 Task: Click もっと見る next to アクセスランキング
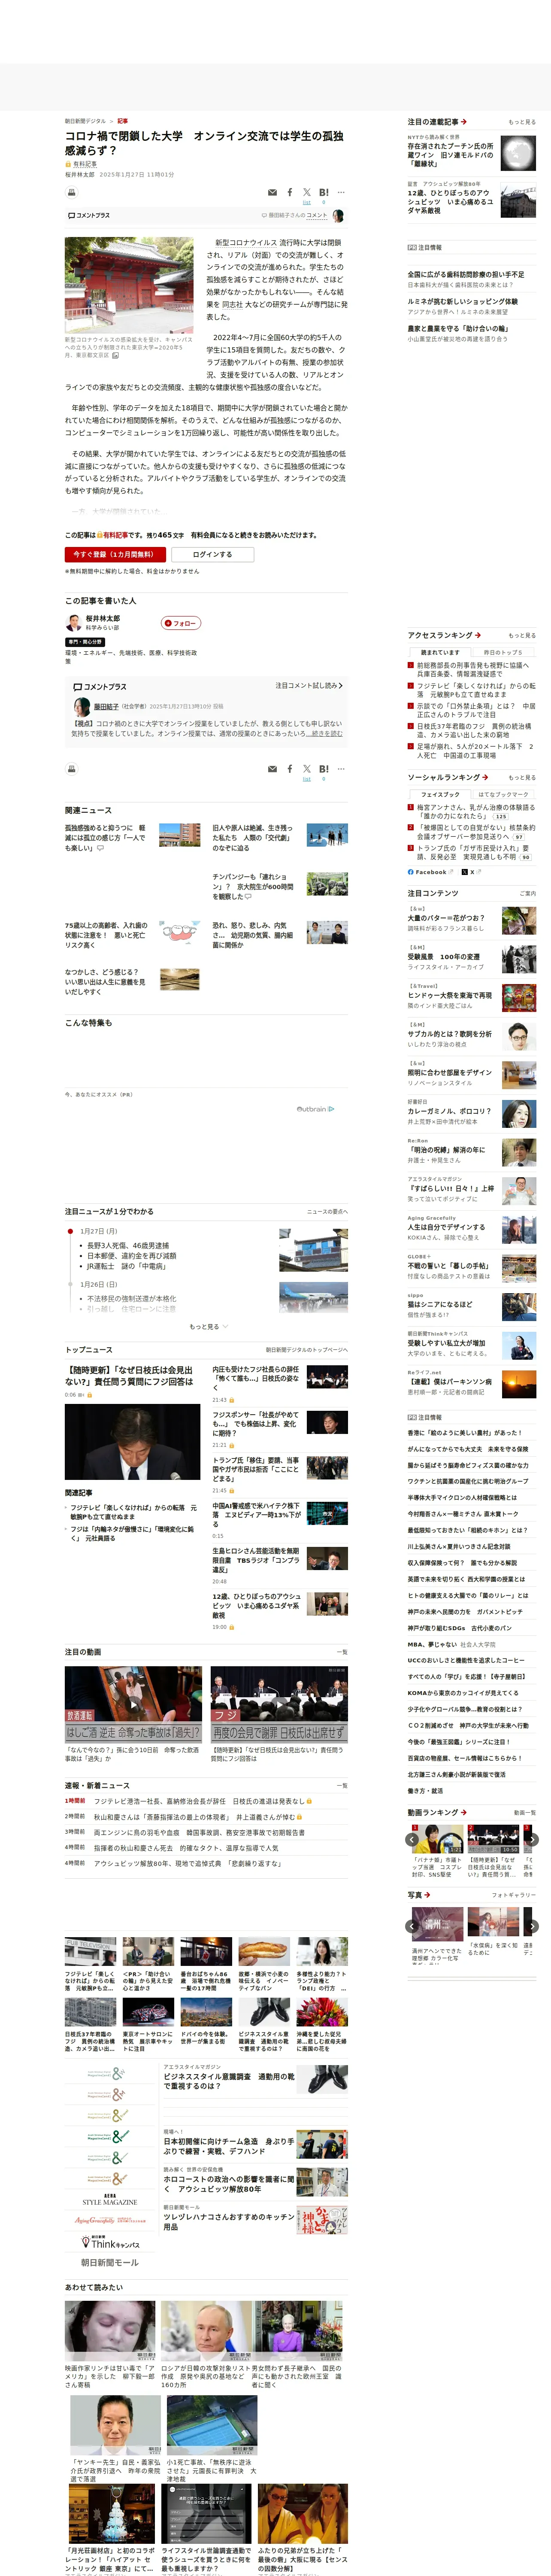pyautogui.click(x=522, y=635)
